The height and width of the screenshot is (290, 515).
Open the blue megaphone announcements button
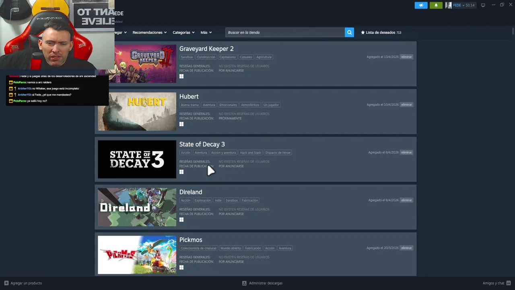[421, 5]
